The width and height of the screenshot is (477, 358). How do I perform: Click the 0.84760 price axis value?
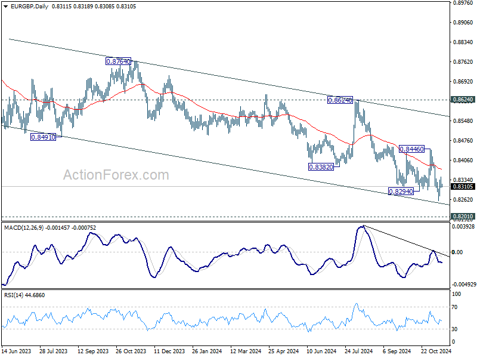click(463, 141)
